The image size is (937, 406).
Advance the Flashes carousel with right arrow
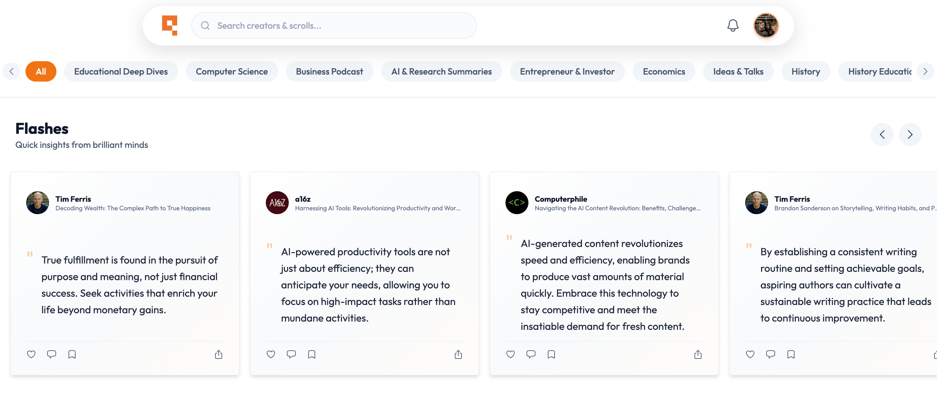910,134
